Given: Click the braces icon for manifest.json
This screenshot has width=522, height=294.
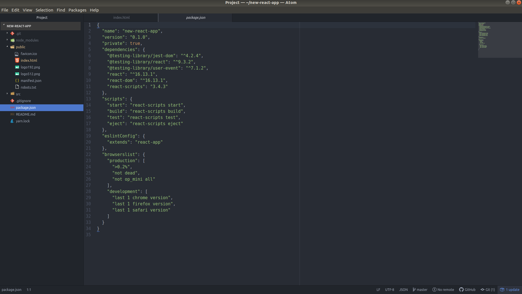Looking at the screenshot, I should 17,81.
